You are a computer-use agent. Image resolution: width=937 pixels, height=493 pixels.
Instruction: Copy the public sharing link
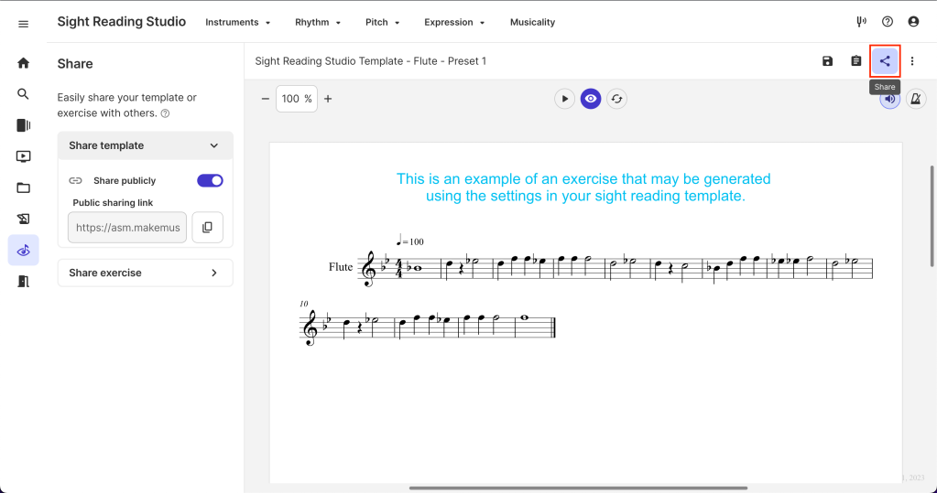207,227
